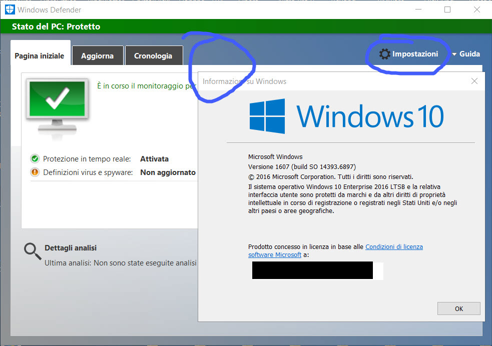The height and width of the screenshot is (346, 492).
Task: Click the 'Microsoft Windows' line in dialog
Action: coord(275,156)
